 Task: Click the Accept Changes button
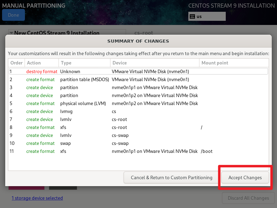click(x=245, y=177)
